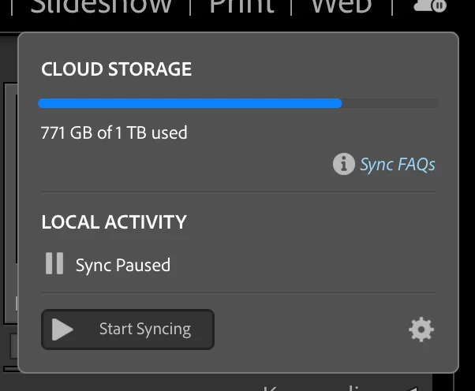Click the gray unused part of storage bar
475x391 pixels.
pyautogui.click(x=390, y=103)
